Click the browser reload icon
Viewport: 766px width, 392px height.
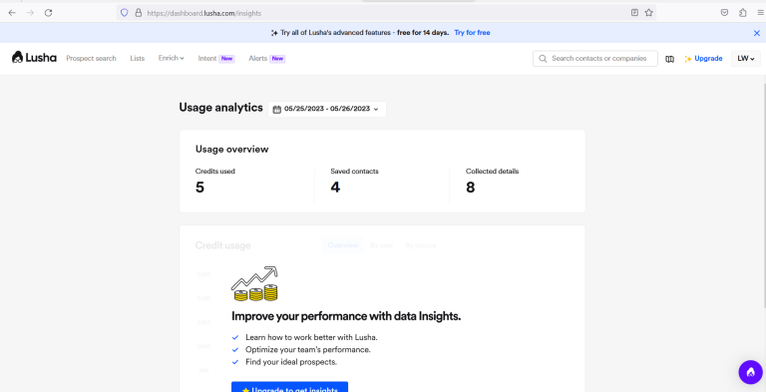(48, 13)
